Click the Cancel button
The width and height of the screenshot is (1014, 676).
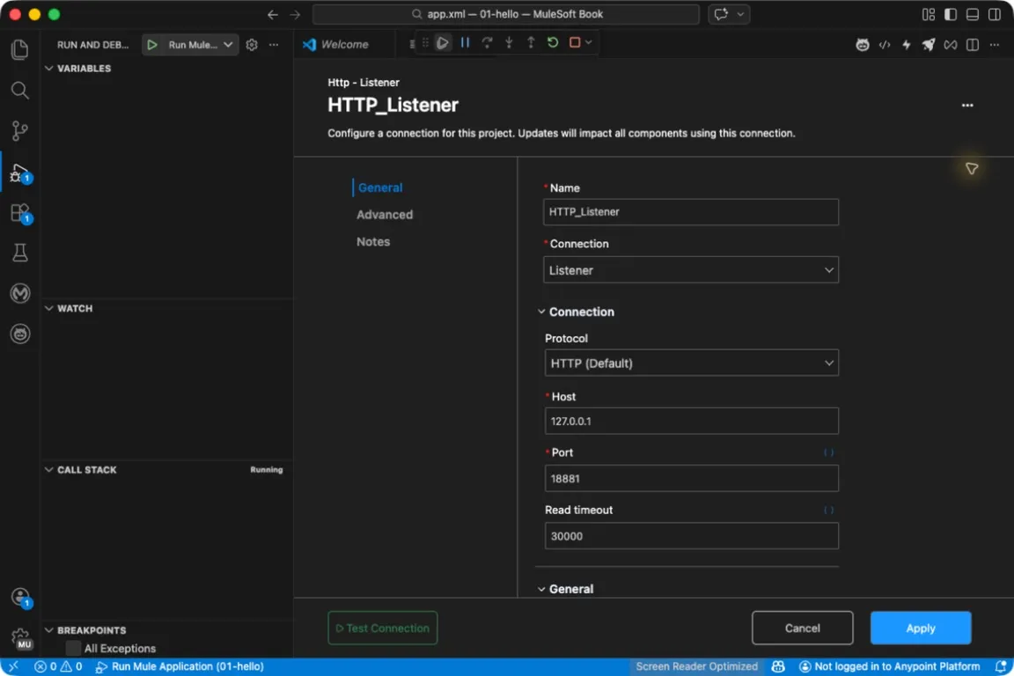pos(802,628)
